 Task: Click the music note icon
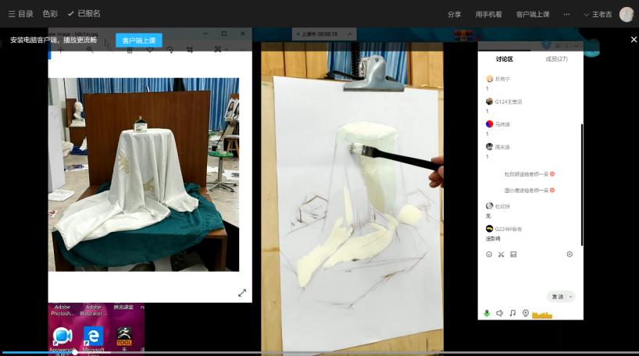[512, 313]
